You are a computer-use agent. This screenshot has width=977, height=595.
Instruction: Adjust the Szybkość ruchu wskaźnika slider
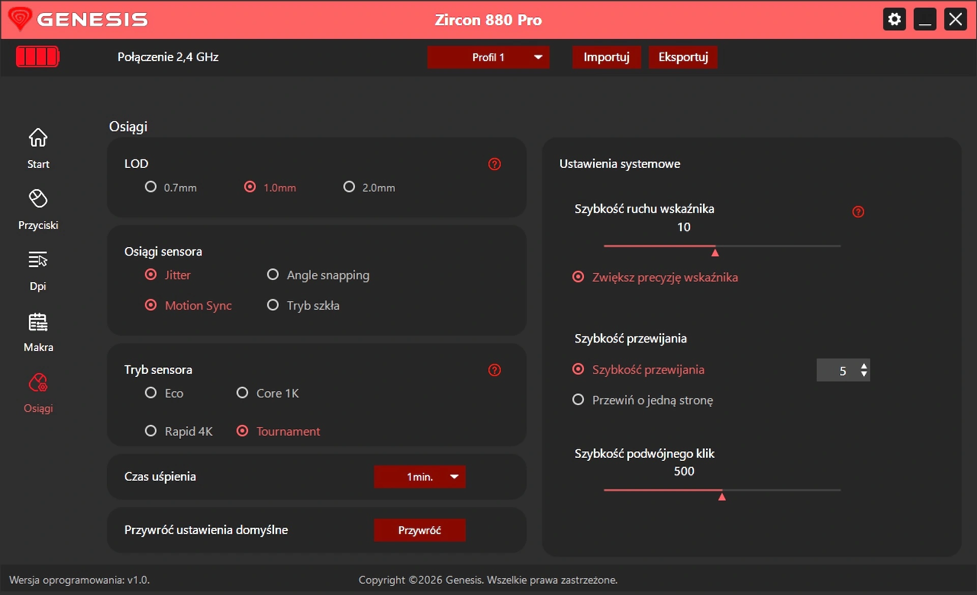pos(722,246)
